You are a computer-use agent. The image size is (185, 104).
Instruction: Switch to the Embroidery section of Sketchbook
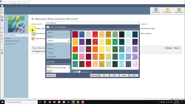click(x=58, y=57)
